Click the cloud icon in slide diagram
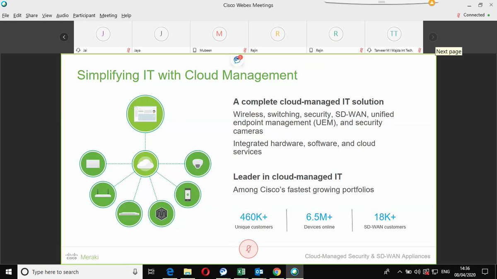Image resolution: width=497 pixels, height=279 pixels. click(x=145, y=164)
